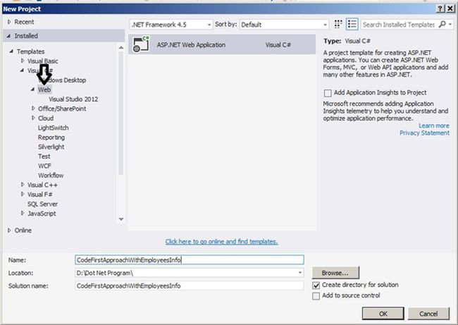Select the LightSwitch template category
458x325 pixels.
coord(53,128)
